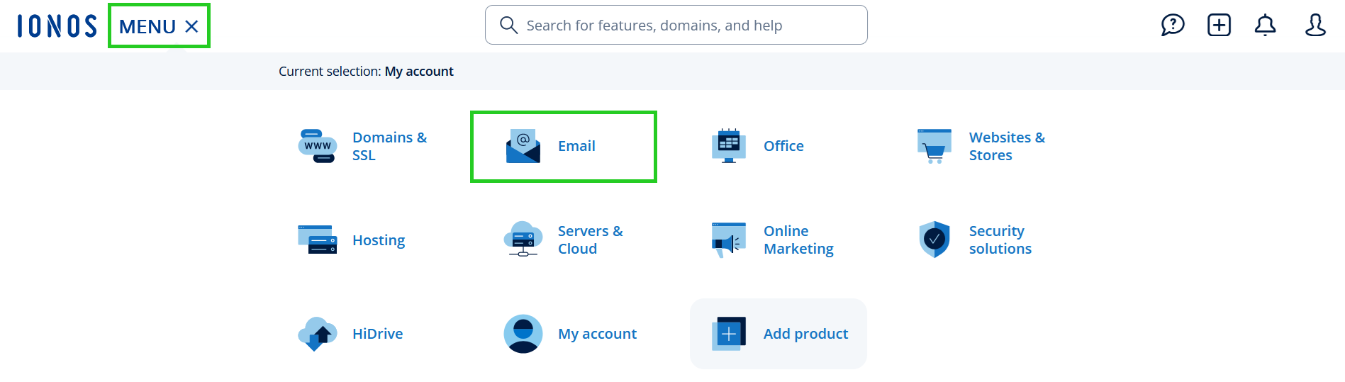1345x382 pixels.
Task: Click 'Current selection: My account' text
Action: pos(366,72)
